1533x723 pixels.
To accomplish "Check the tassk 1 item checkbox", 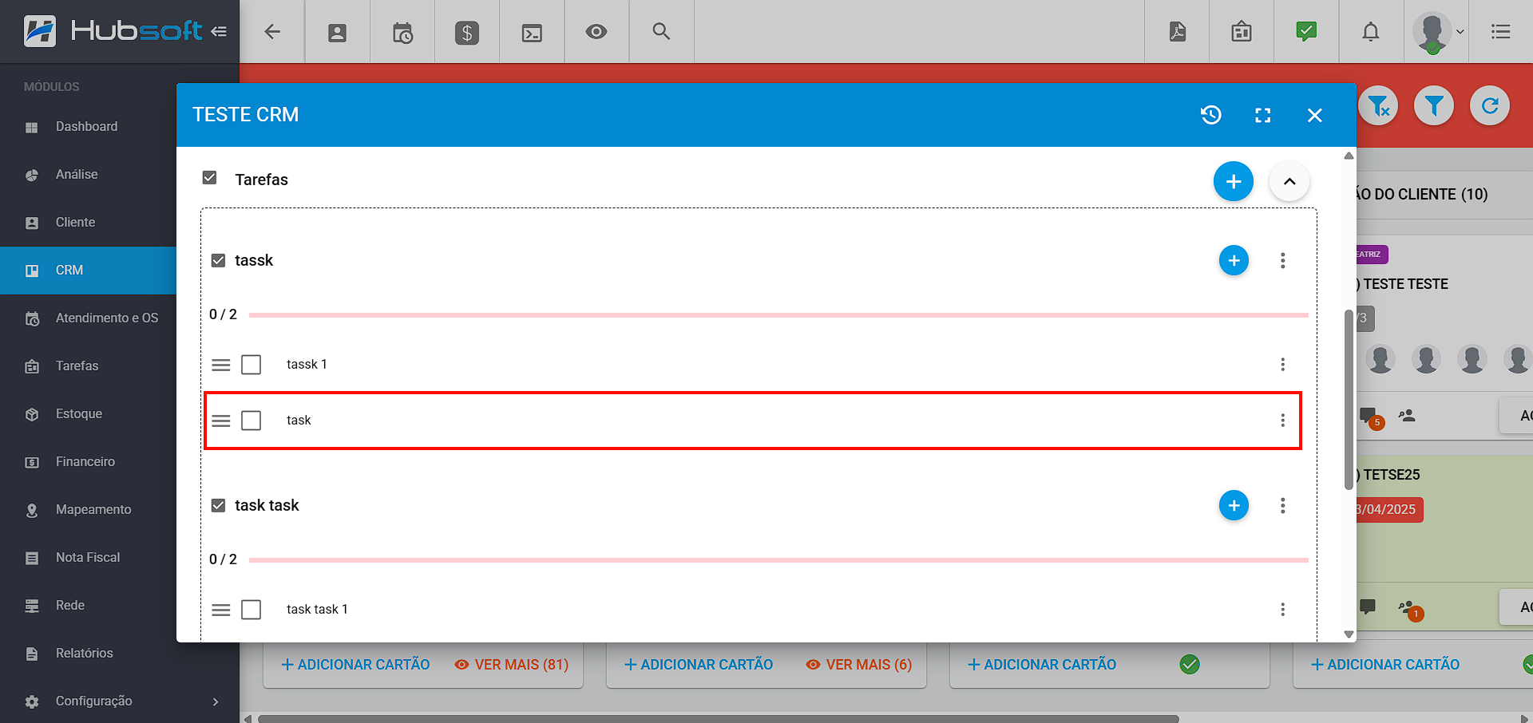I will click(x=251, y=365).
